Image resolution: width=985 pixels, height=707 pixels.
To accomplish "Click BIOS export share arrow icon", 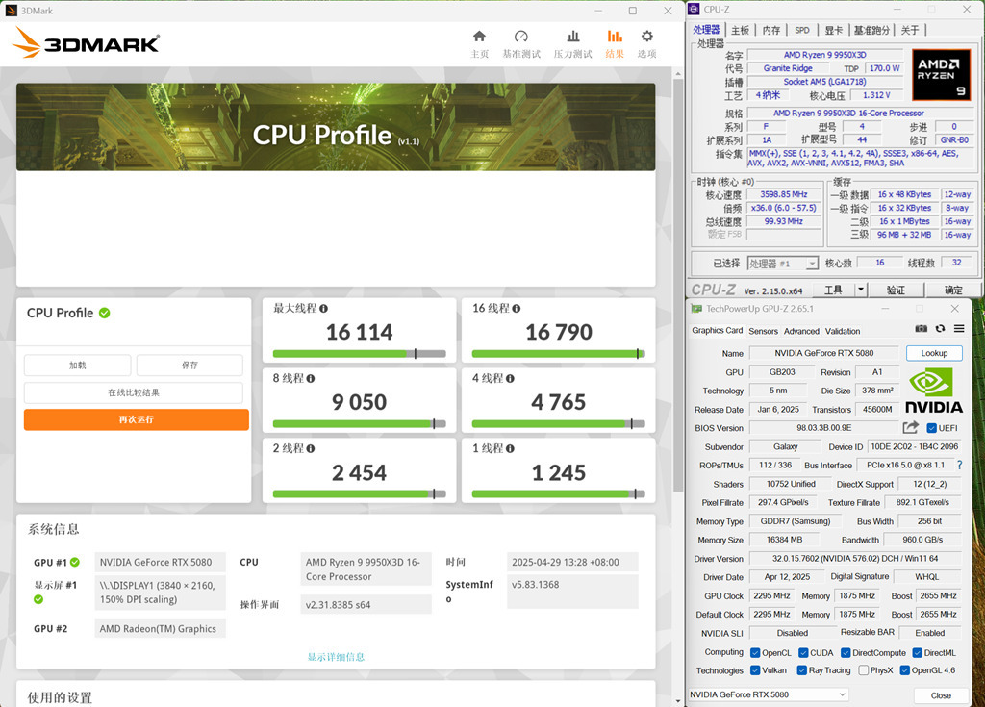I will coord(910,428).
